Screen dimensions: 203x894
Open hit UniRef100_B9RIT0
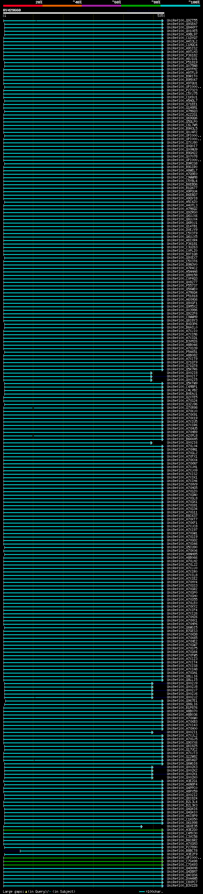click(182, 76)
